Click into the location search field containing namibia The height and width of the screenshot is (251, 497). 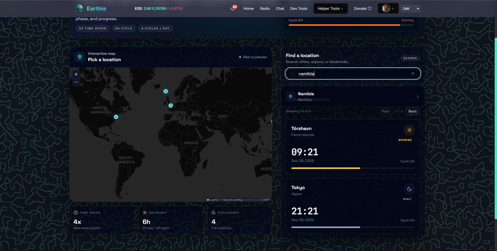[353, 73]
